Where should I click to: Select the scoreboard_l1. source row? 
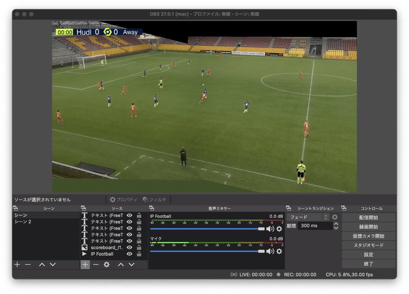114,248
